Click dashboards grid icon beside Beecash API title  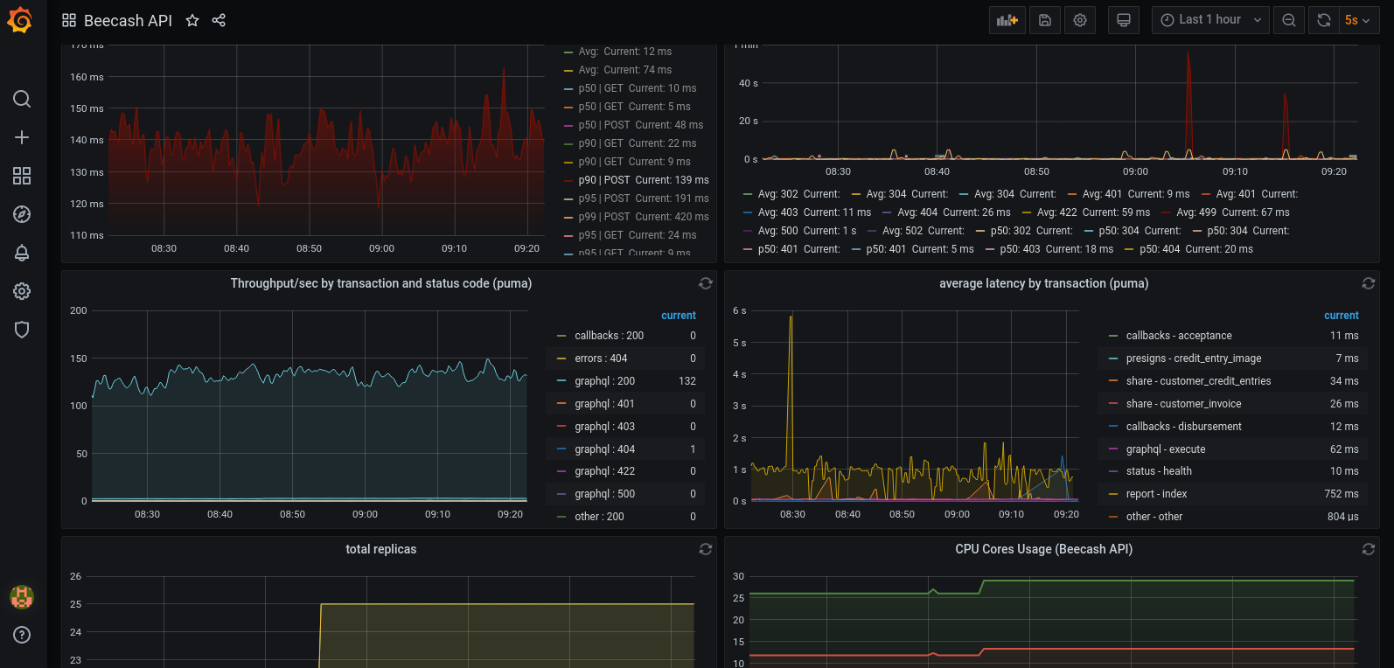[x=69, y=20]
